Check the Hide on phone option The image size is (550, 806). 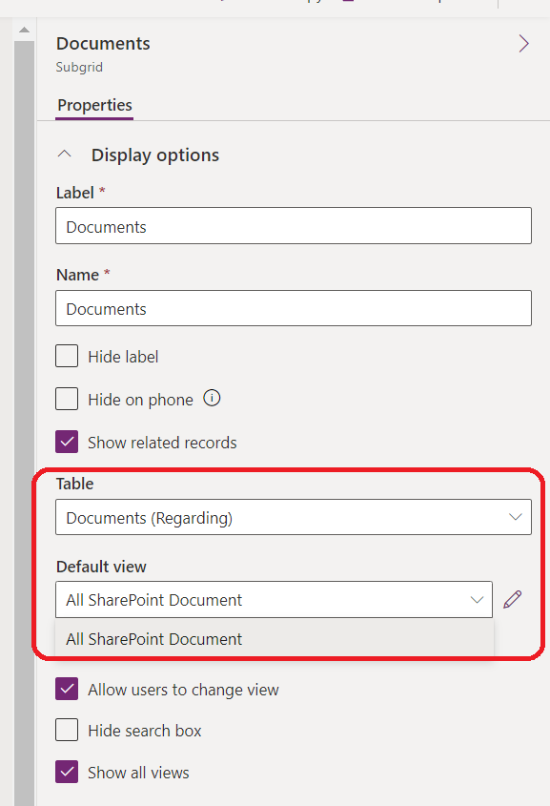click(67, 399)
